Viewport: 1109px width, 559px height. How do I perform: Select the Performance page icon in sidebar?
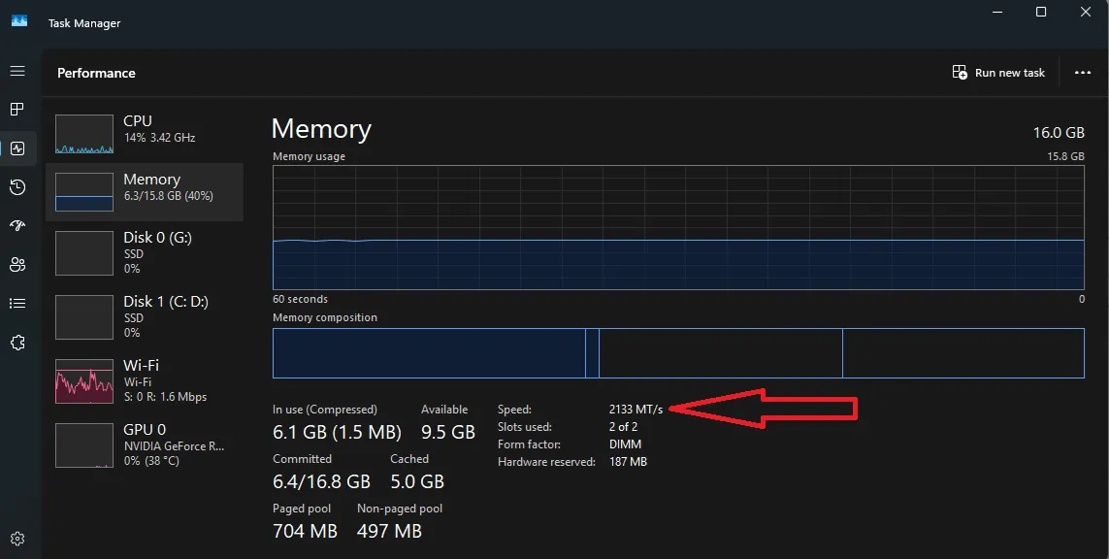pos(16,148)
